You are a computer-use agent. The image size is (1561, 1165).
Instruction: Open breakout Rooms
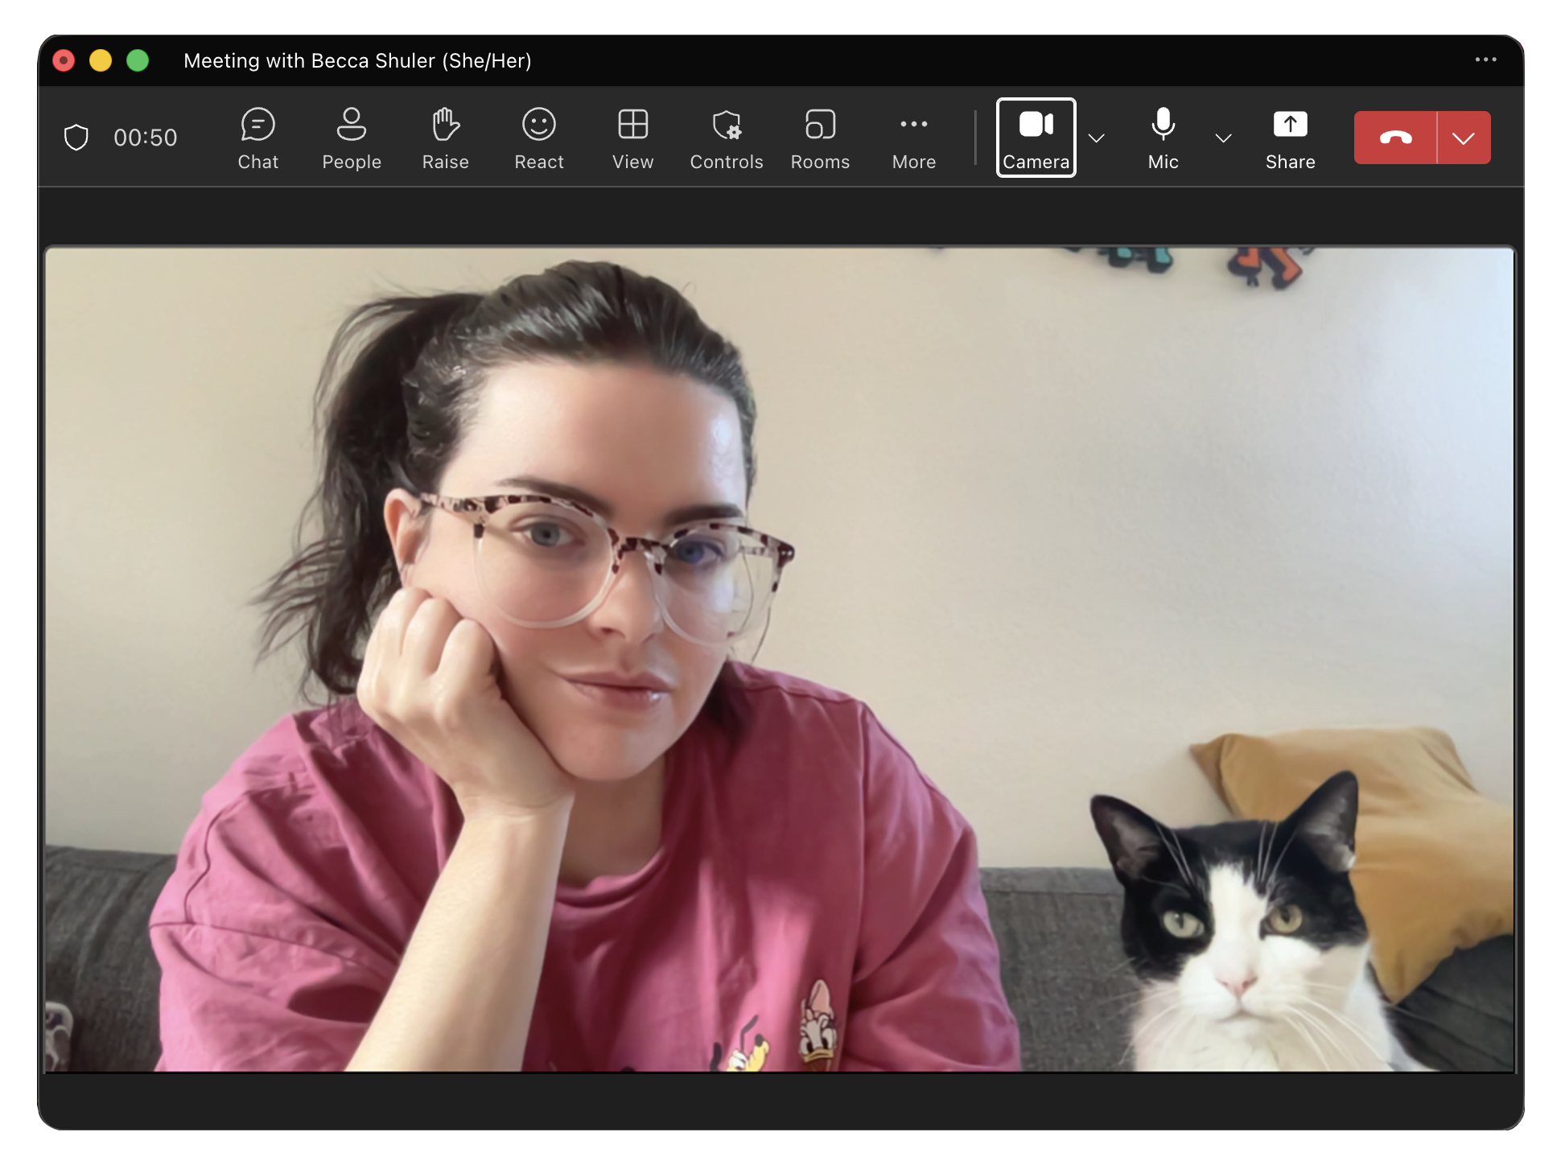pos(820,138)
